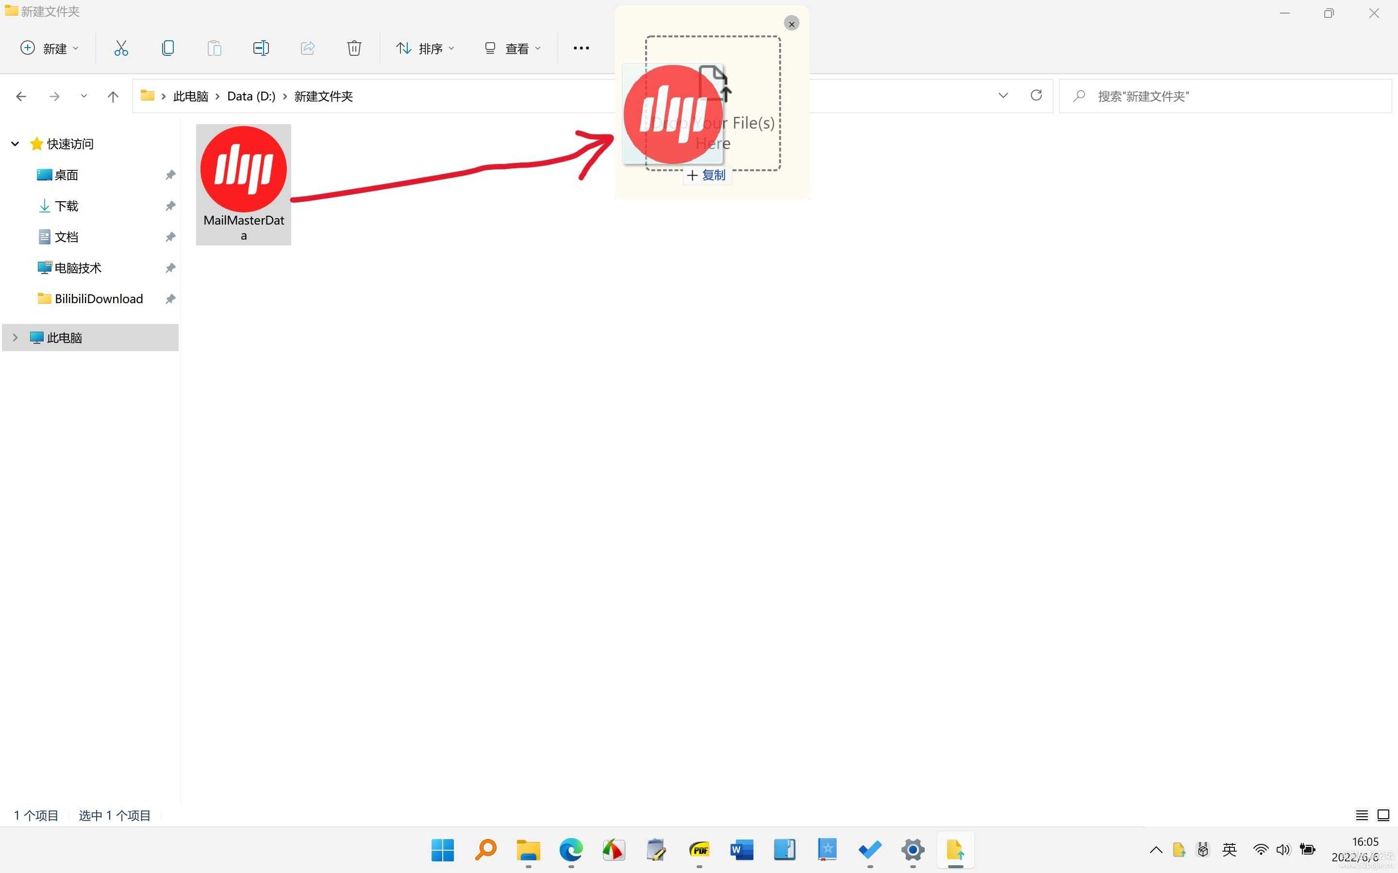Expand the 此电脑 tree node
Screen dimensions: 1398x873
[15, 337]
